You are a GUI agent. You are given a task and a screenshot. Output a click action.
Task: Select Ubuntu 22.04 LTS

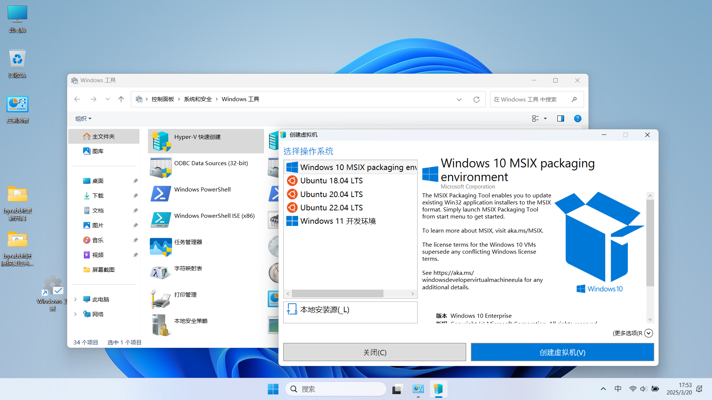pyautogui.click(x=350, y=207)
